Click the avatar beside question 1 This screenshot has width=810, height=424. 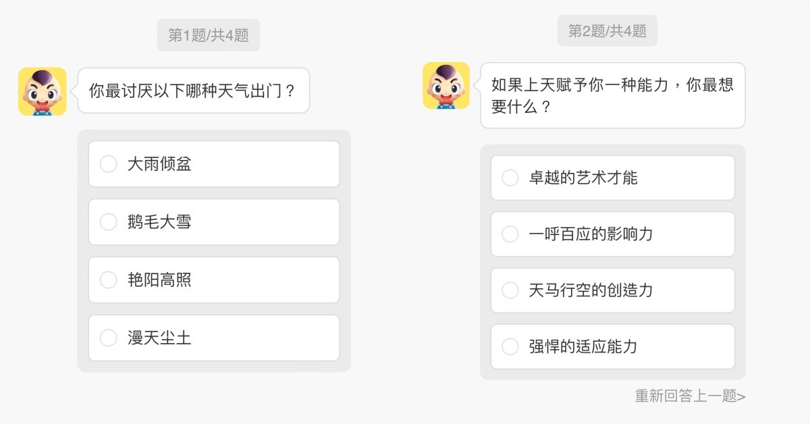tap(43, 91)
